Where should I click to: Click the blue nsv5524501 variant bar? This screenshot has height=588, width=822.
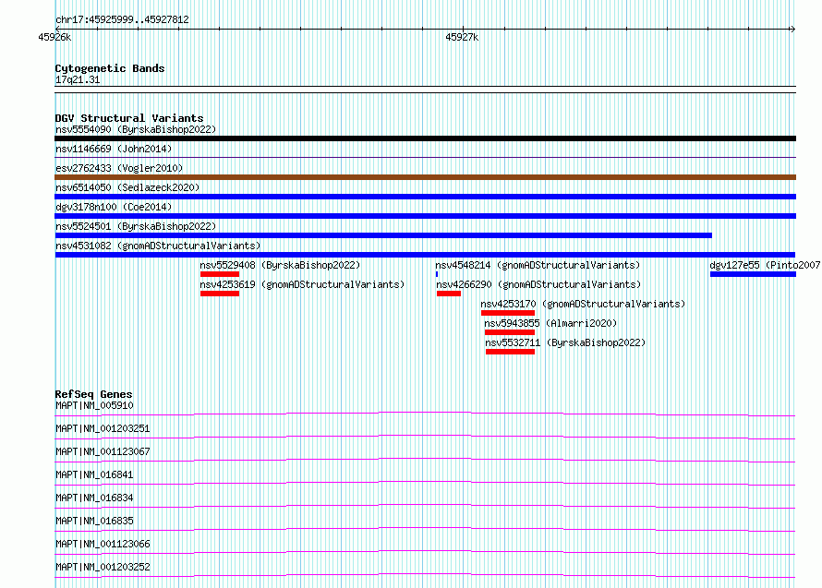click(x=383, y=235)
